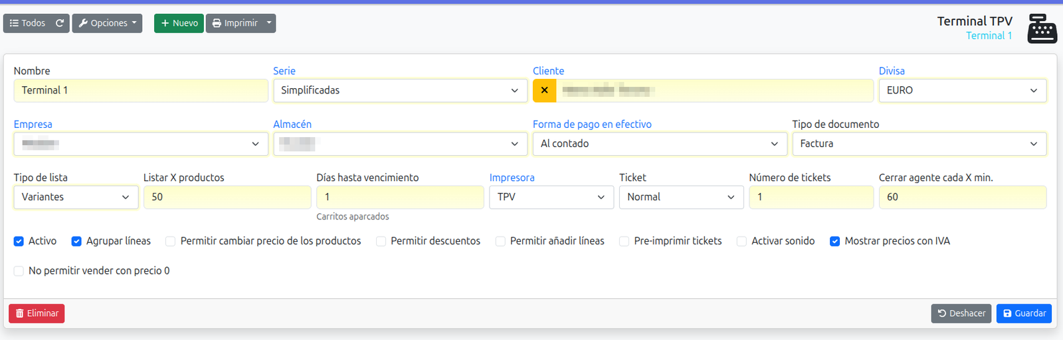Click the Cliente input field
The width and height of the screenshot is (1063, 340).
click(x=715, y=90)
